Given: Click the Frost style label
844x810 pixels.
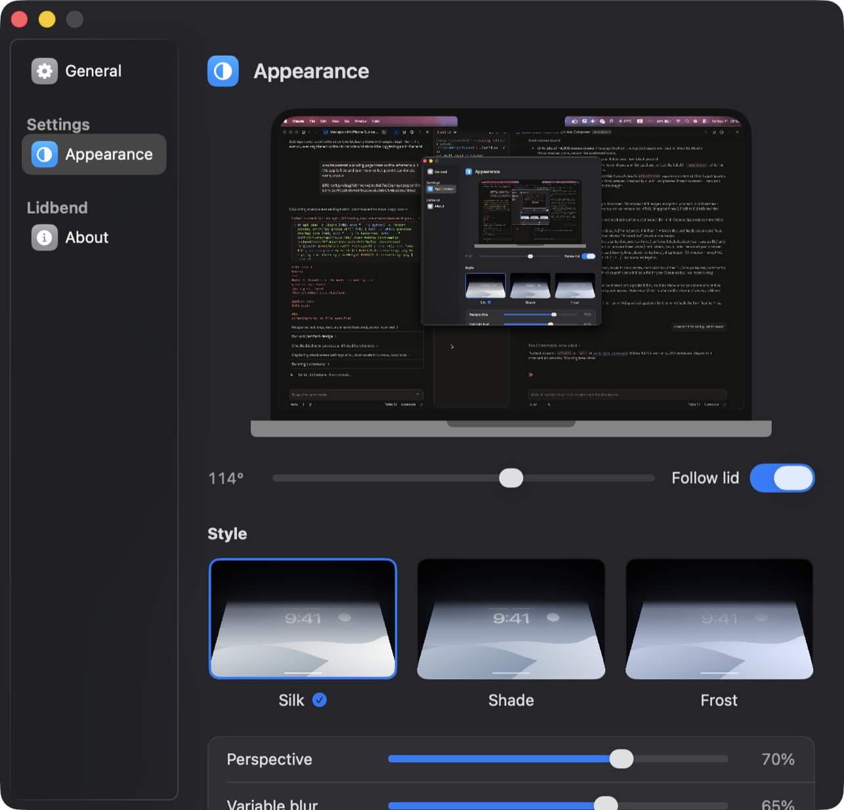Looking at the screenshot, I should (719, 700).
